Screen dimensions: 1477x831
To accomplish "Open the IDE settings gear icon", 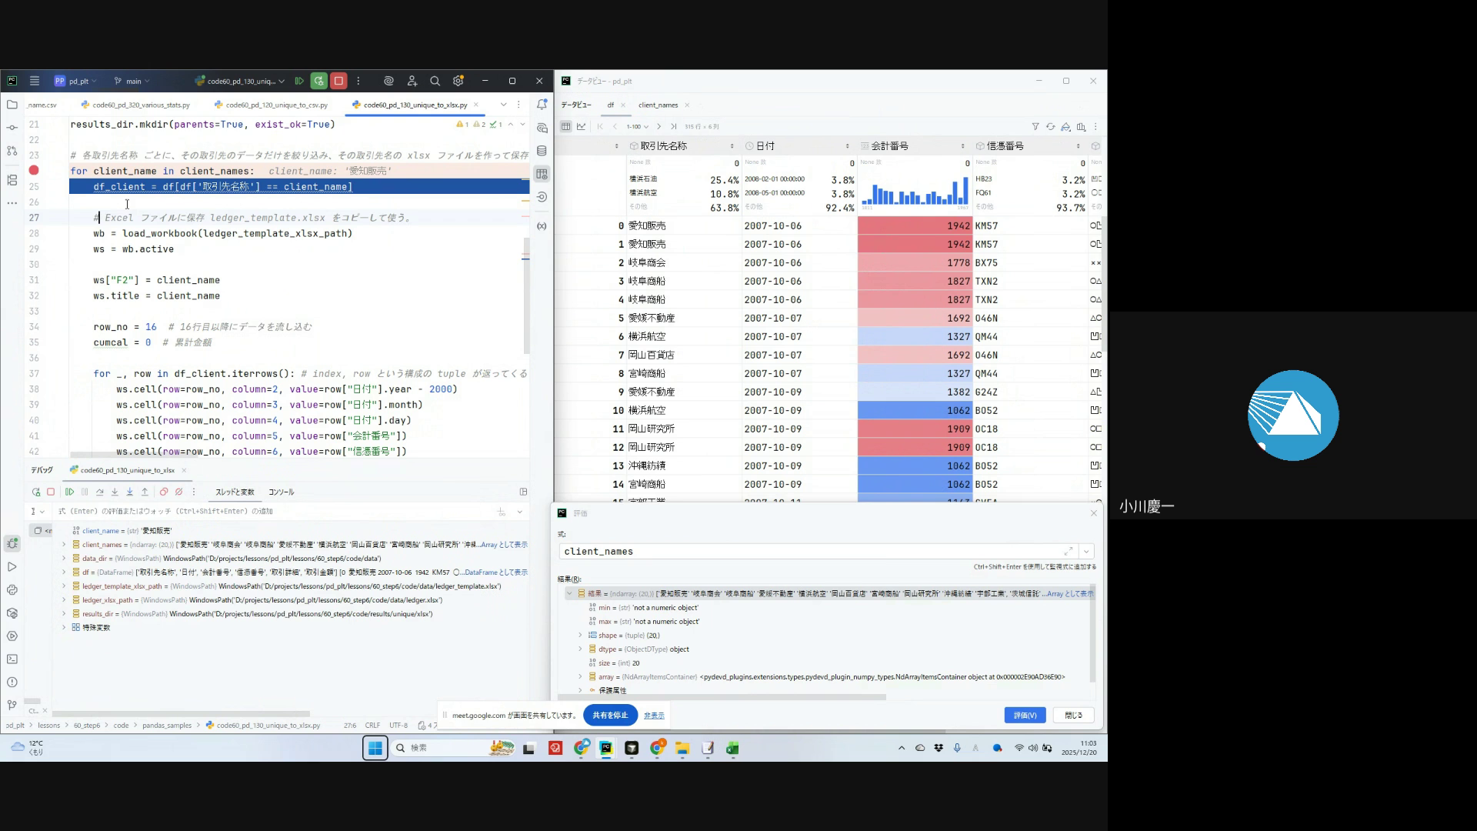I will tap(458, 81).
